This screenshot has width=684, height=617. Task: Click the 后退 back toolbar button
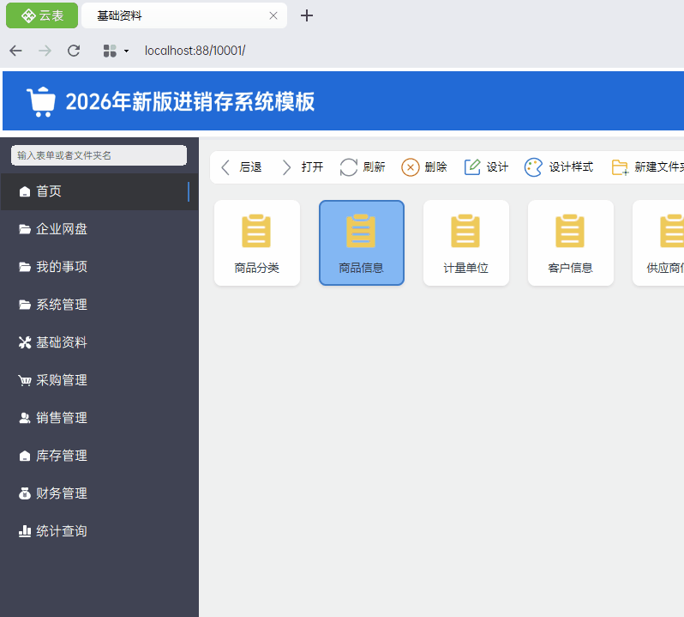tap(241, 167)
